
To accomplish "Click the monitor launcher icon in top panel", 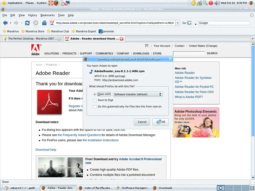I will [67, 3].
